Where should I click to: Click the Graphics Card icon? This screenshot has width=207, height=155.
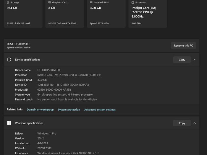click(50, 2)
